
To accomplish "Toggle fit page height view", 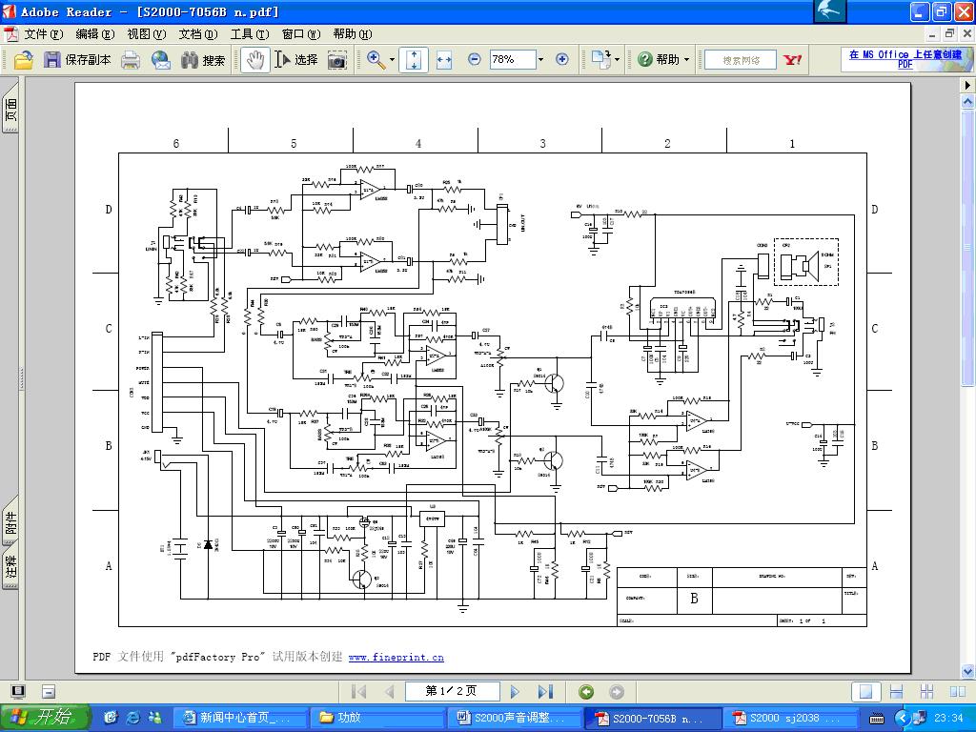I will click(x=414, y=60).
